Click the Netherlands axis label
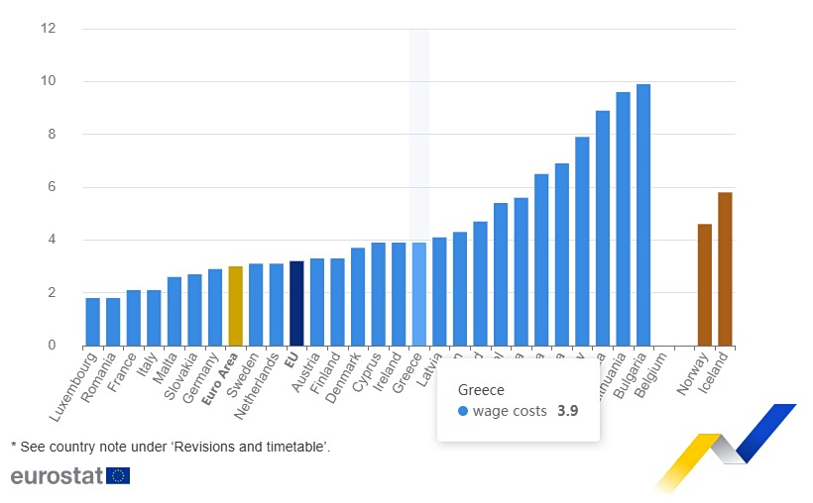Image resolution: width=813 pixels, height=503 pixels. click(257, 386)
